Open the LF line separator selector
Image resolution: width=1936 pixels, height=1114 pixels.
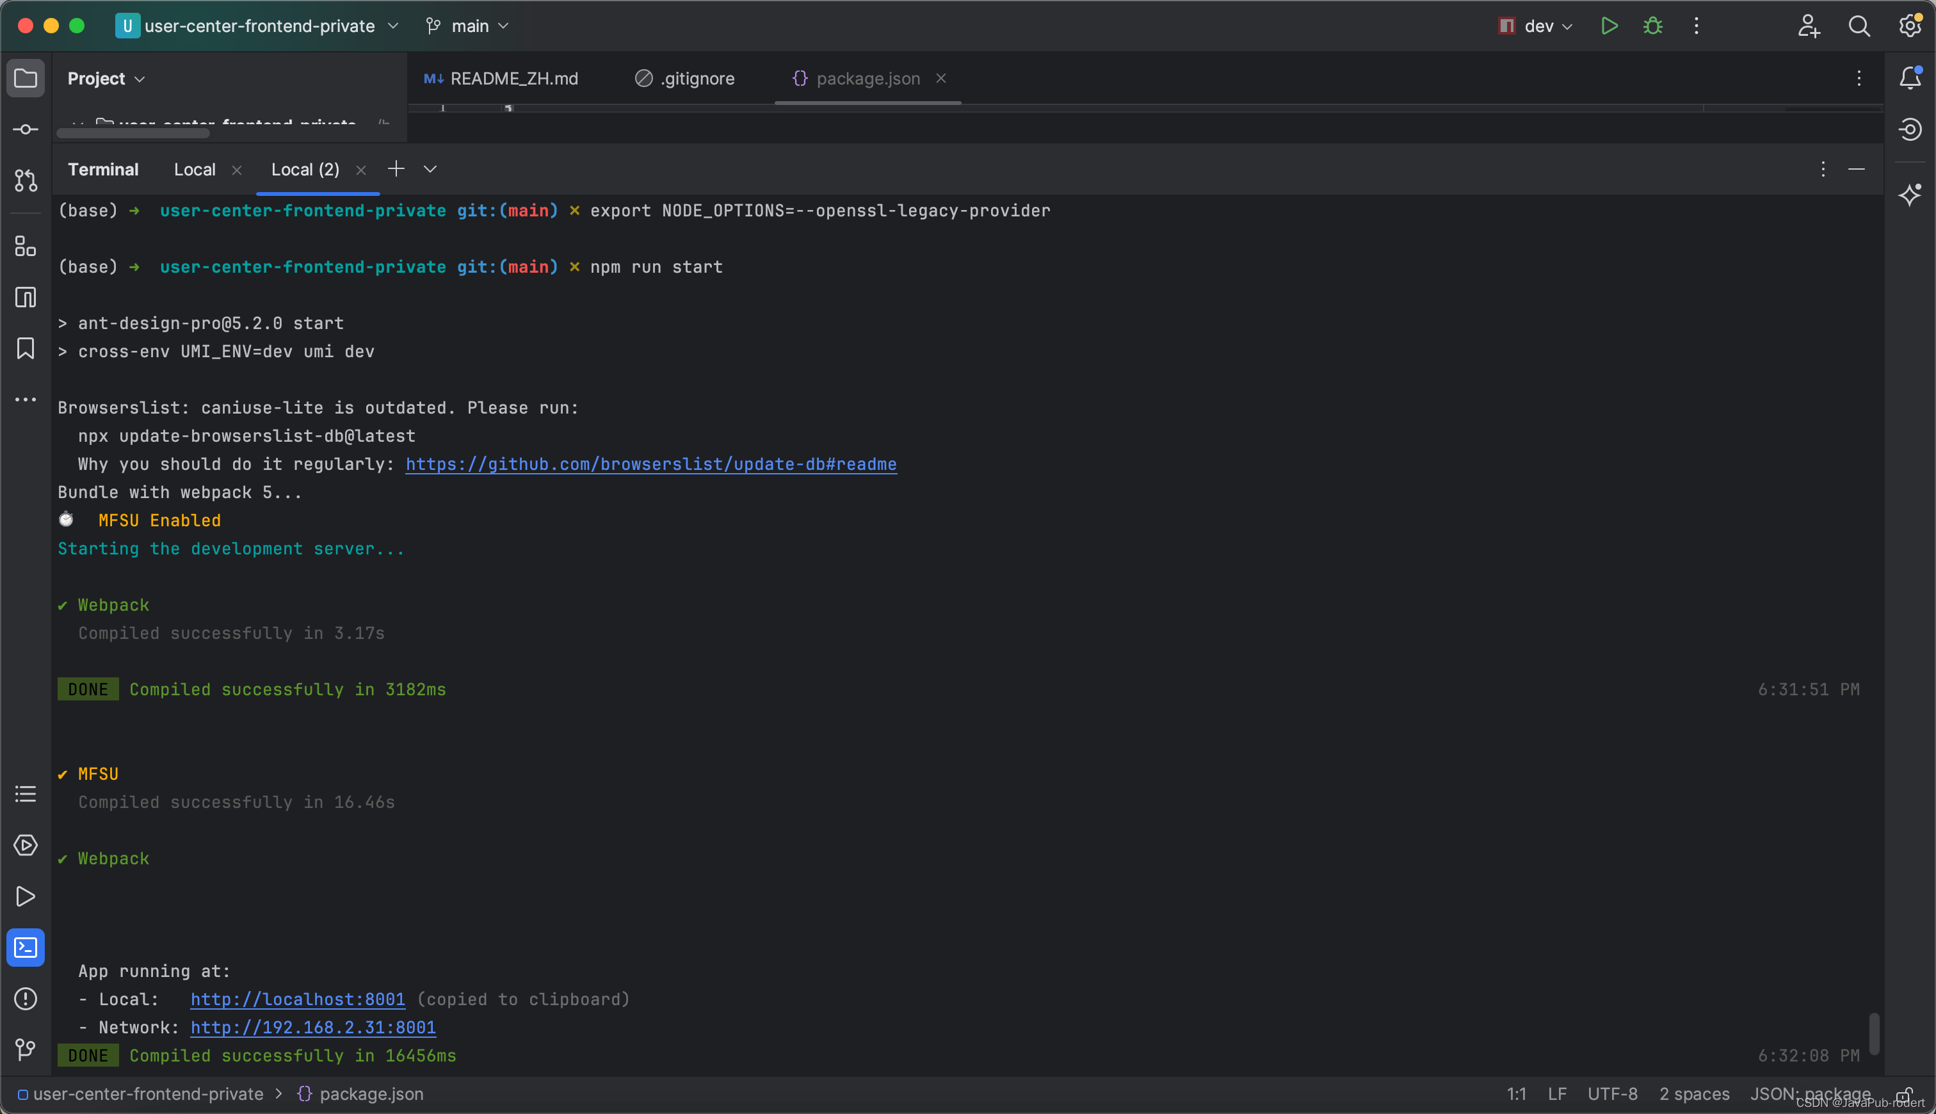coord(1556,1094)
